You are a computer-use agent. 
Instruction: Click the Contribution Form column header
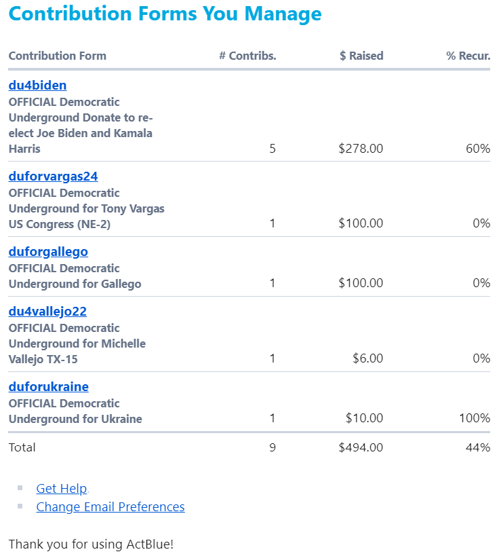click(58, 56)
